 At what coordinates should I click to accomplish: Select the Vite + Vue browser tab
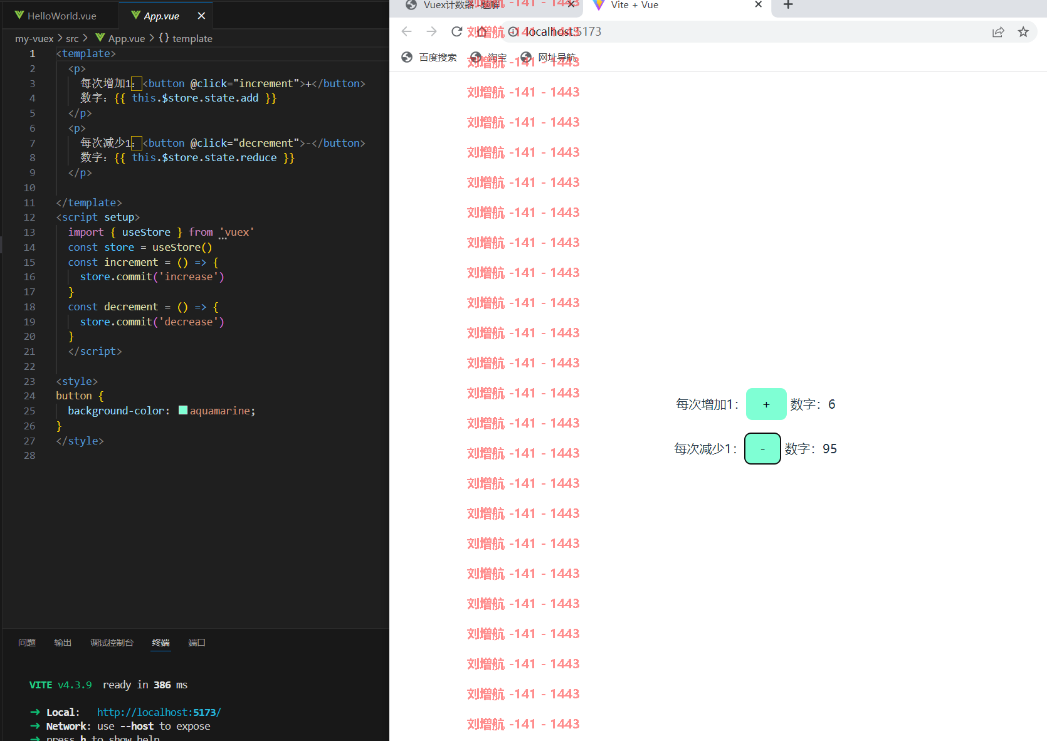pyautogui.click(x=677, y=5)
